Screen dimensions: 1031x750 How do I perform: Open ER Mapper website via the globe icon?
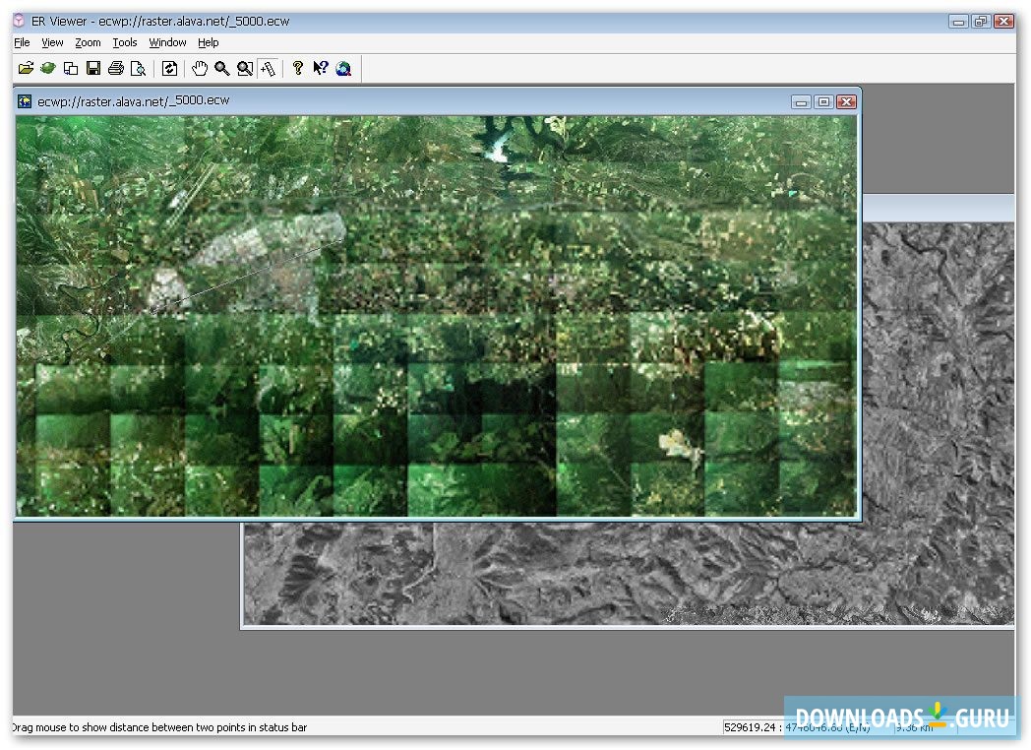(x=343, y=68)
